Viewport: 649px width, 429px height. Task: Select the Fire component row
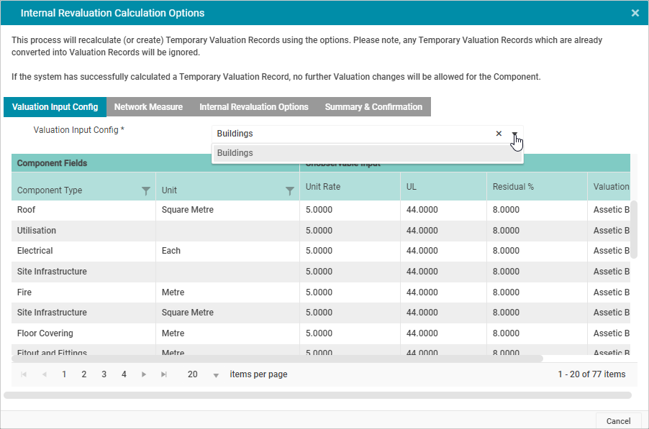coord(321,292)
